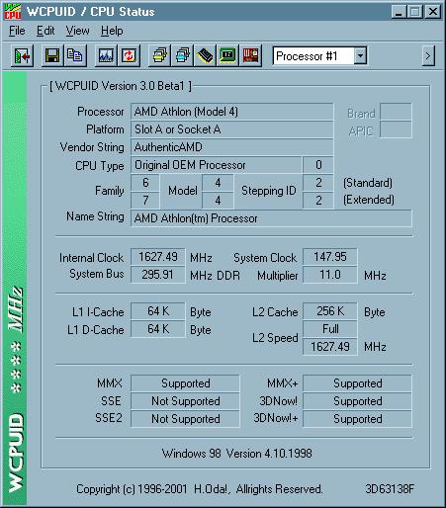This screenshot has height=508, width=446.
Task: Click the cyan stacked windows icon
Action: pos(182,55)
